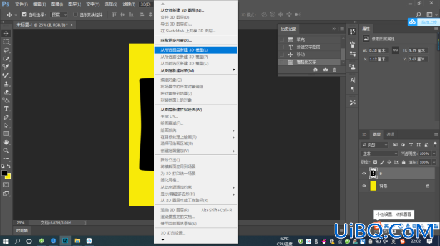Click the yellow background color swatch

pos(9,177)
